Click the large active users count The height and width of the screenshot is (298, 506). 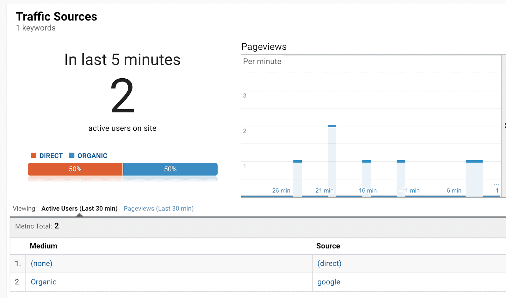pyautogui.click(x=122, y=96)
